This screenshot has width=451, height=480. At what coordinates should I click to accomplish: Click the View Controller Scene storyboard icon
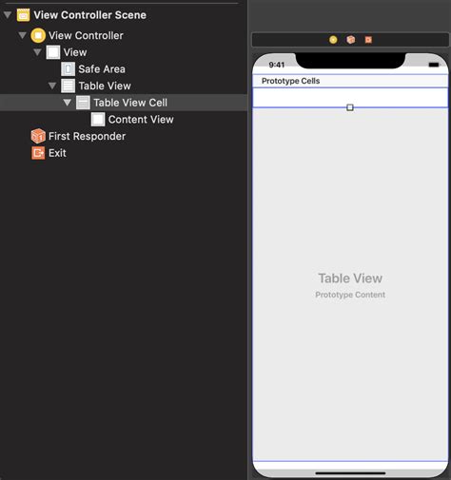tap(23, 15)
